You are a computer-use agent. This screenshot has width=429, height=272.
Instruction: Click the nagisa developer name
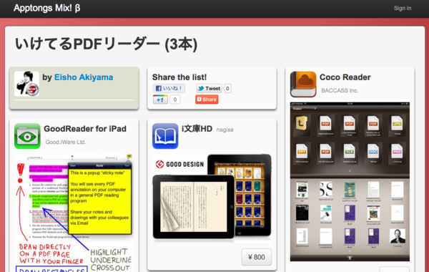click(225, 130)
